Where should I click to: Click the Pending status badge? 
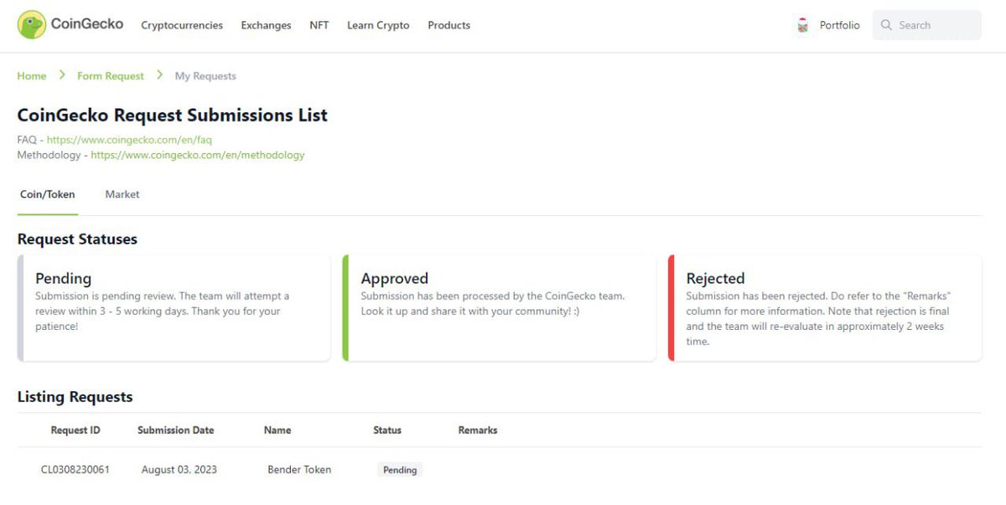[400, 470]
